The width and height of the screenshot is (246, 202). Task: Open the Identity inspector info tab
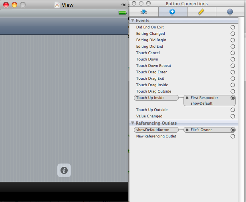[230, 12]
